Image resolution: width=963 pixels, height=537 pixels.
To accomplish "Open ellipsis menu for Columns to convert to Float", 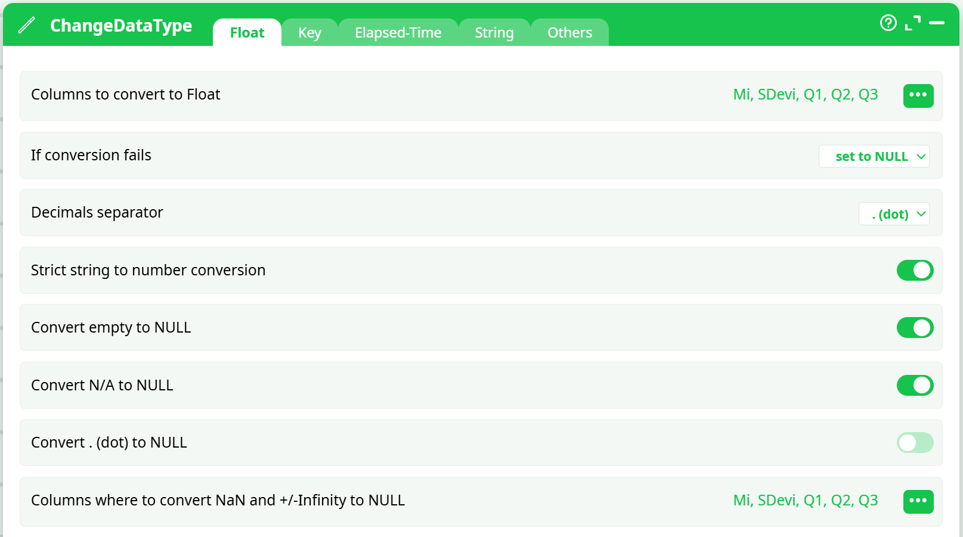I will (x=918, y=95).
